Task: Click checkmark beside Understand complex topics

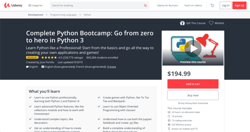Action: (x=30, y=119)
